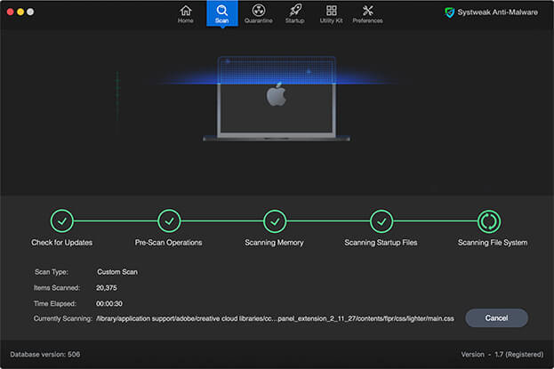The width and height of the screenshot is (554, 369).
Task: Click the progress line between Memory and Startup
Action: (x=328, y=221)
